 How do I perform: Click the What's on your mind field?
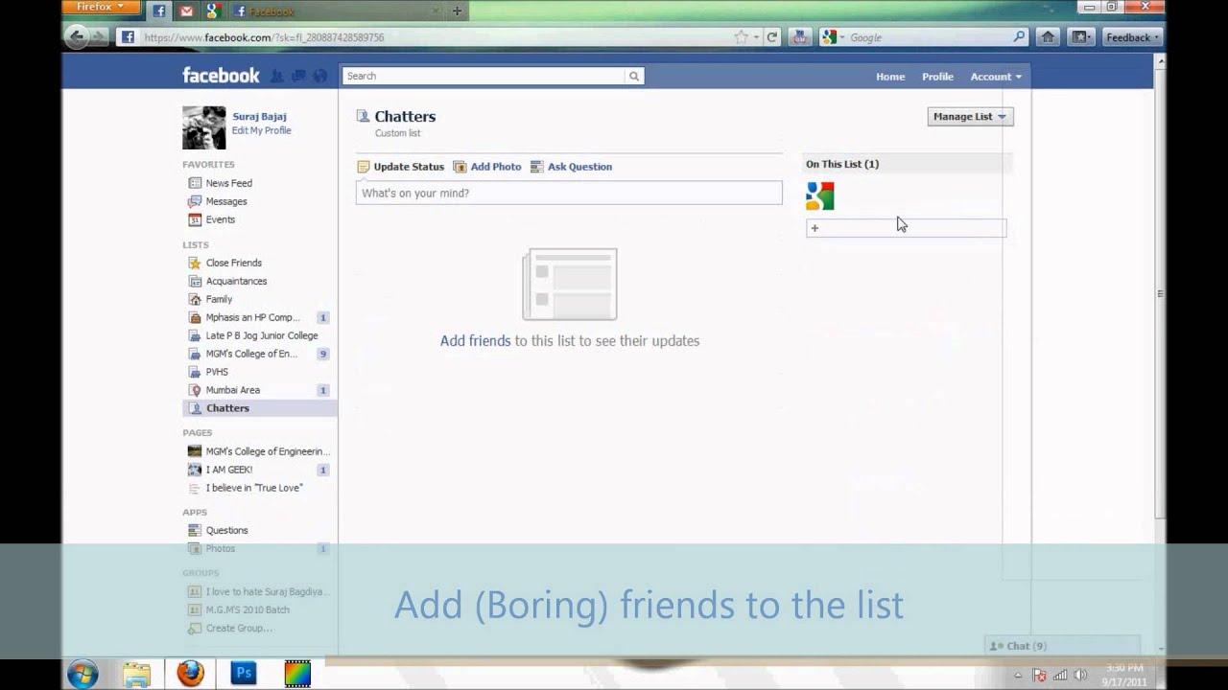point(569,193)
